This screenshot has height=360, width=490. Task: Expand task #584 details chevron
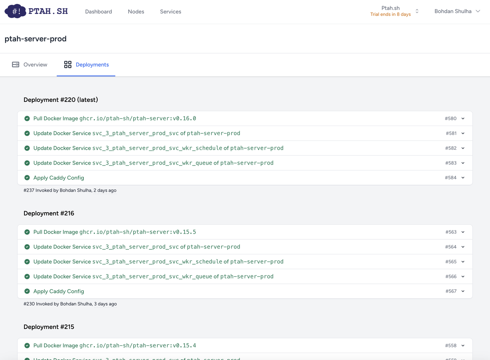463,178
